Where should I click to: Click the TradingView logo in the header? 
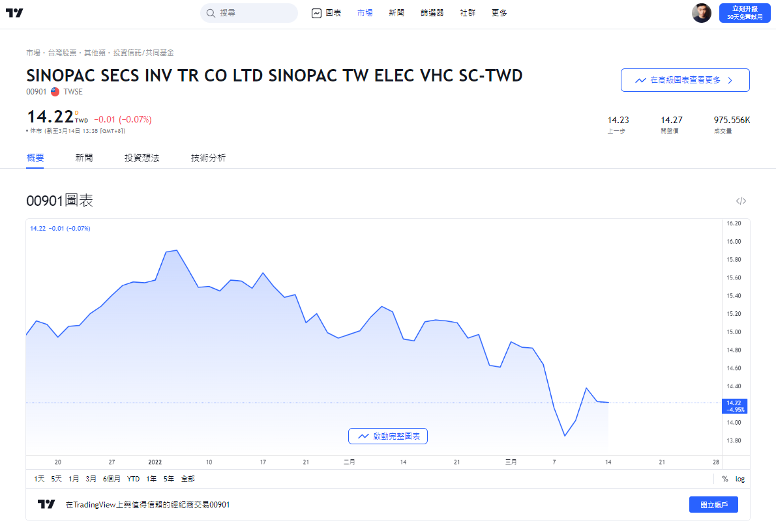click(14, 13)
